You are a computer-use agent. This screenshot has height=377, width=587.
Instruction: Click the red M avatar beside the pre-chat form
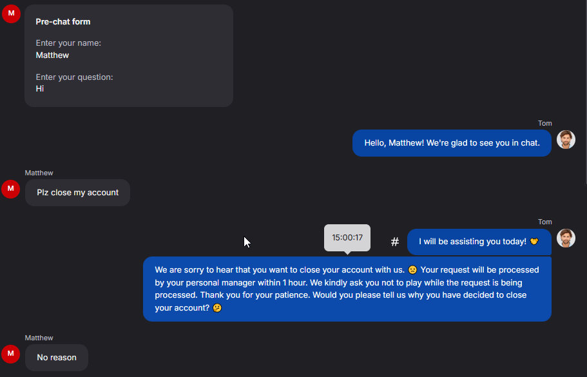coord(11,14)
